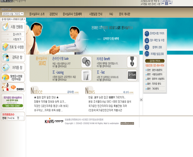Click the 자격증 발급조회 folder icon
193x157 pixels.
point(147,54)
